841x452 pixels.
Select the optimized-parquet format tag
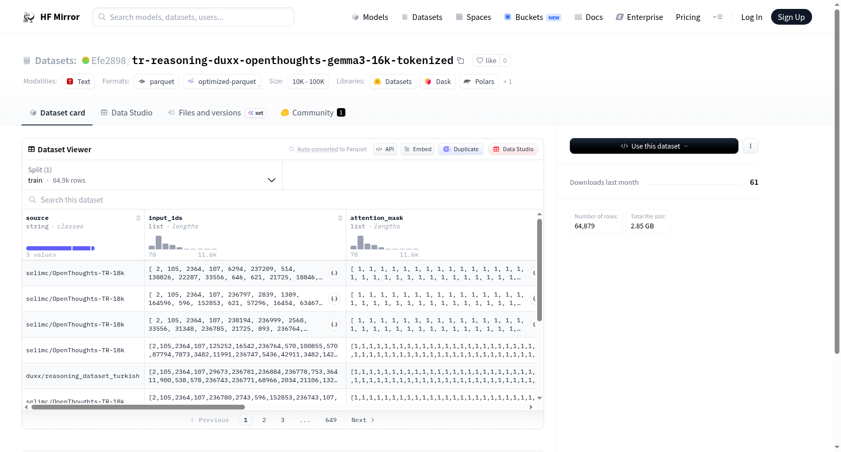[222, 81]
